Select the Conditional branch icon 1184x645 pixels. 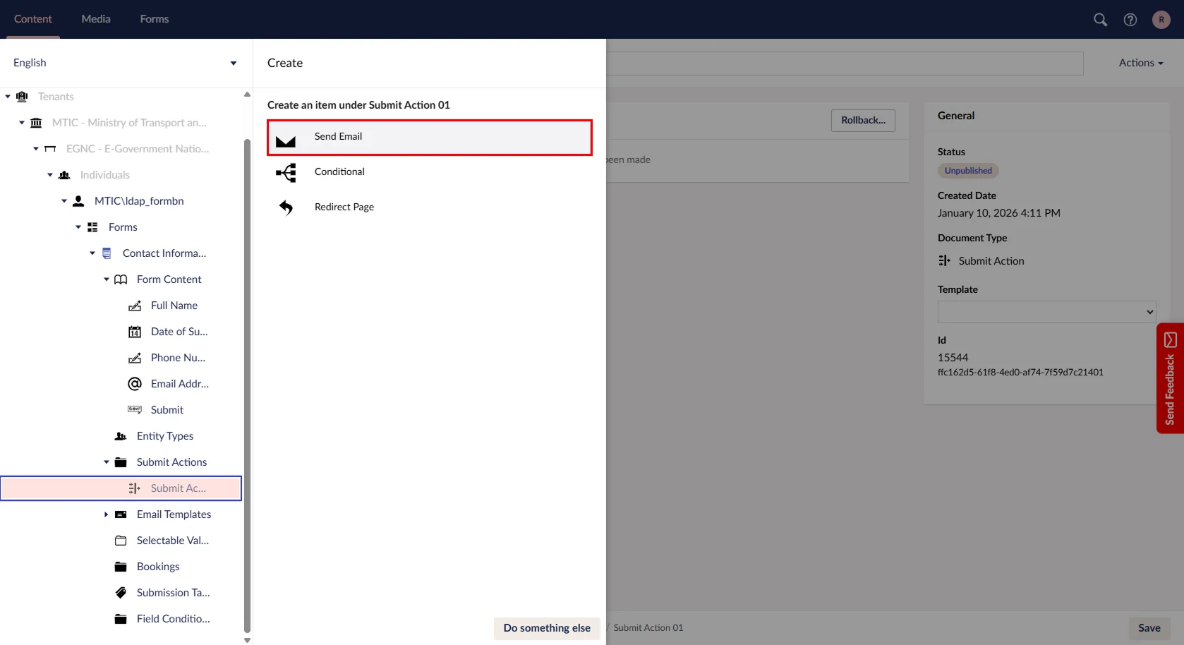[286, 173]
